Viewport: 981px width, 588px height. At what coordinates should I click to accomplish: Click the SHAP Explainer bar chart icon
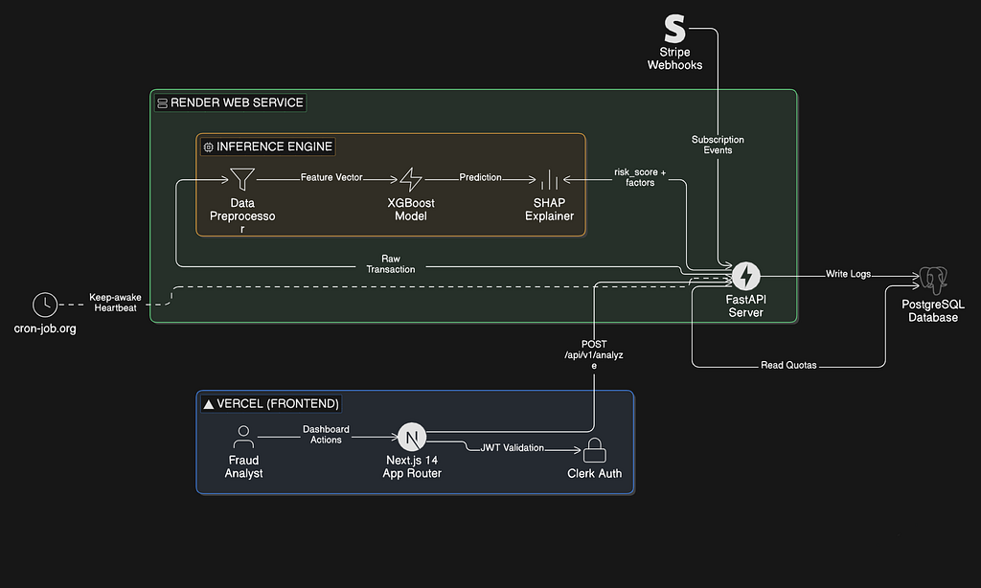tap(549, 179)
